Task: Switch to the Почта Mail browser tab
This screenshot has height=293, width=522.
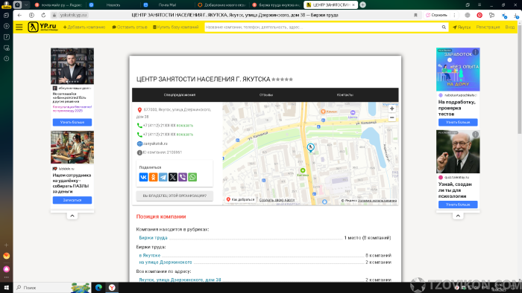Action: tap(167, 5)
